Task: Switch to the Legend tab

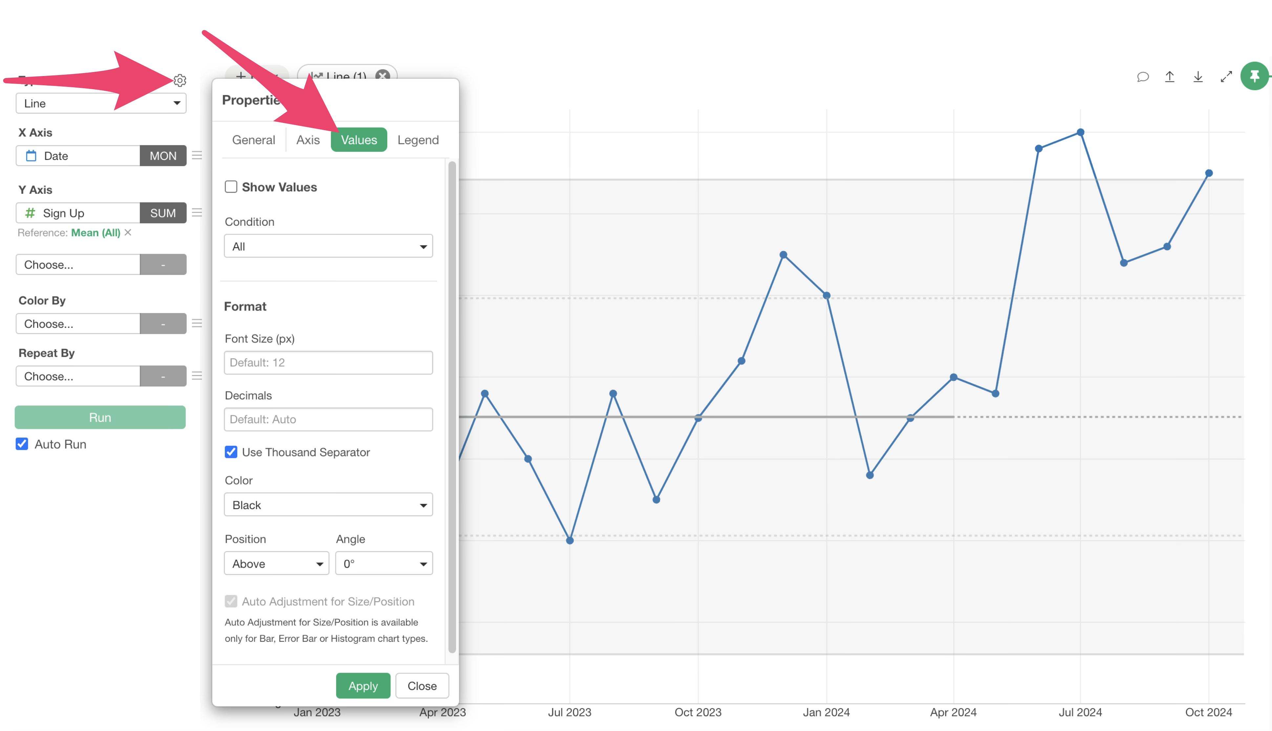Action: click(418, 140)
